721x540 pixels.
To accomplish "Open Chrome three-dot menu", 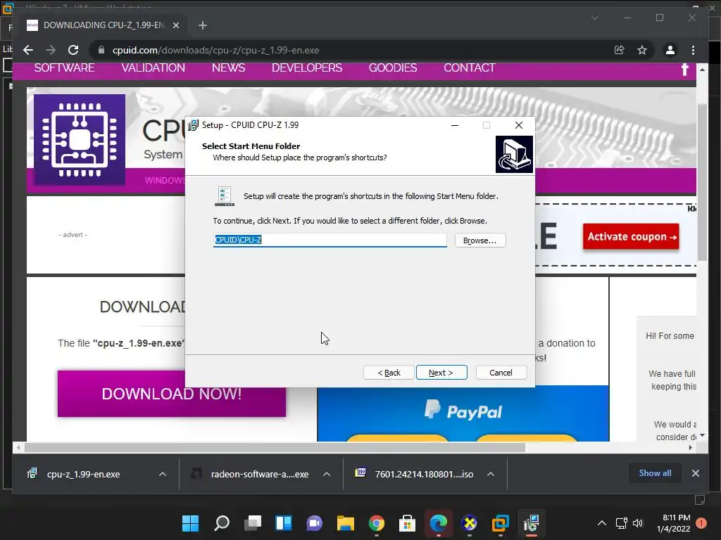I will (693, 50).
